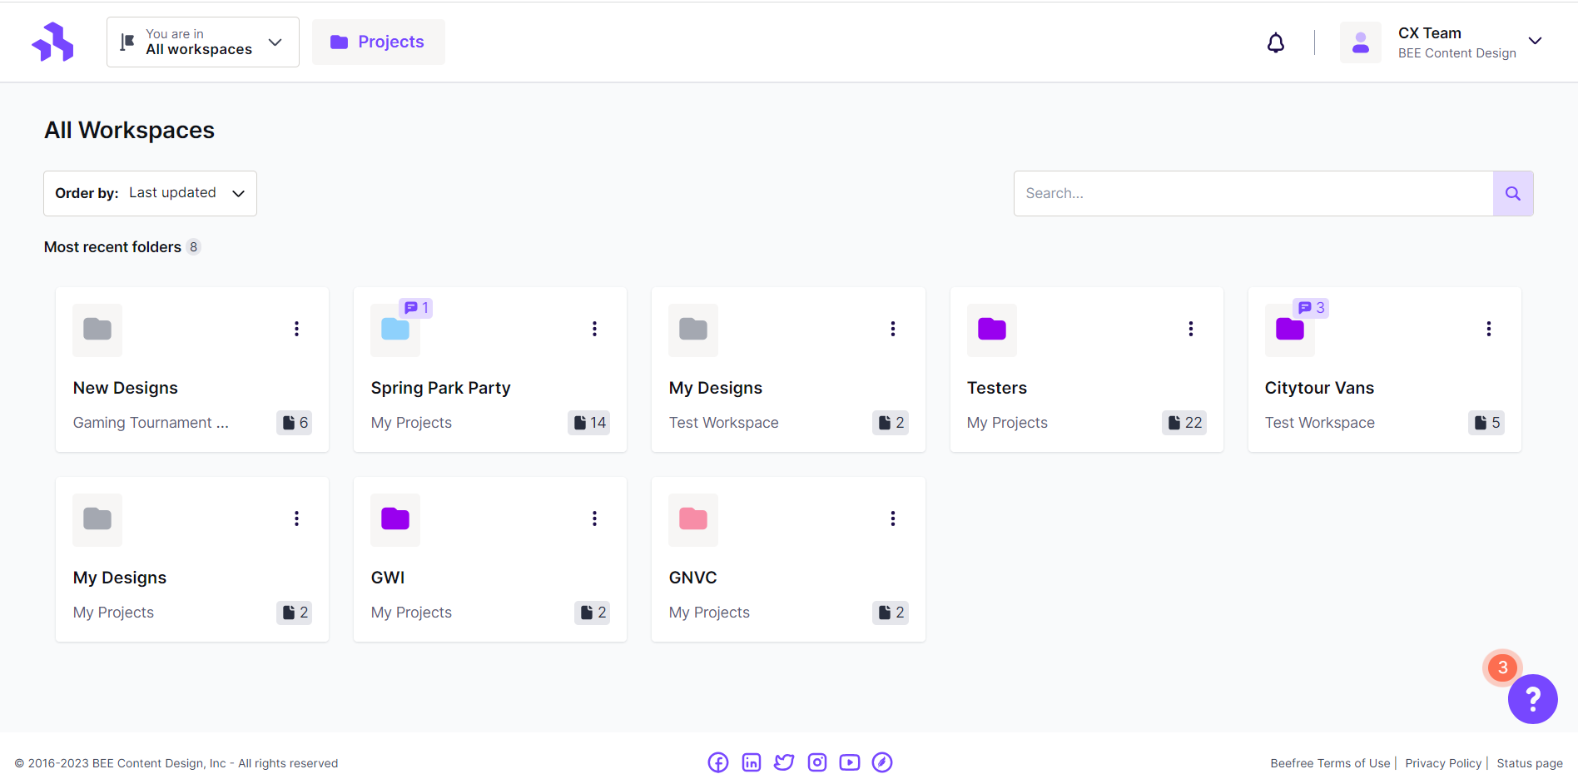Click 5 files count on Citytour Vans
This screenshot has height=779, width=1578.
tap(1486, 423)
